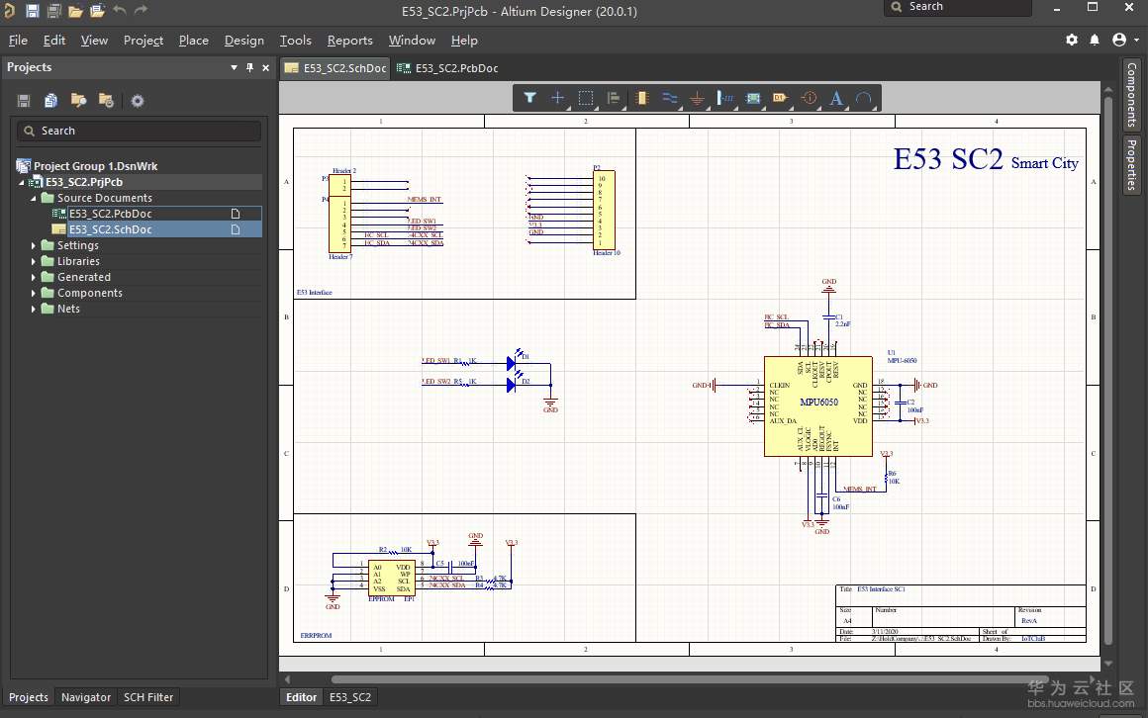The image size is (1148, 718).
Task: Click the Place Sheet Symbol icon
Action: (x=753, y=98)
